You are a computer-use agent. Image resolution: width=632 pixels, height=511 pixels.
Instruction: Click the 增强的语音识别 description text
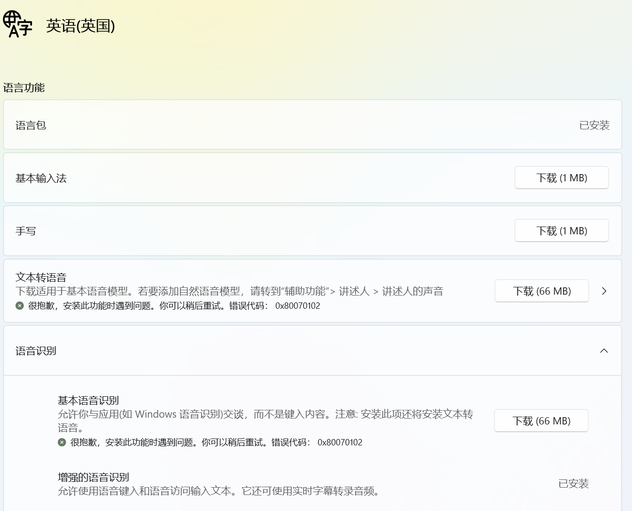coord(219,491)
